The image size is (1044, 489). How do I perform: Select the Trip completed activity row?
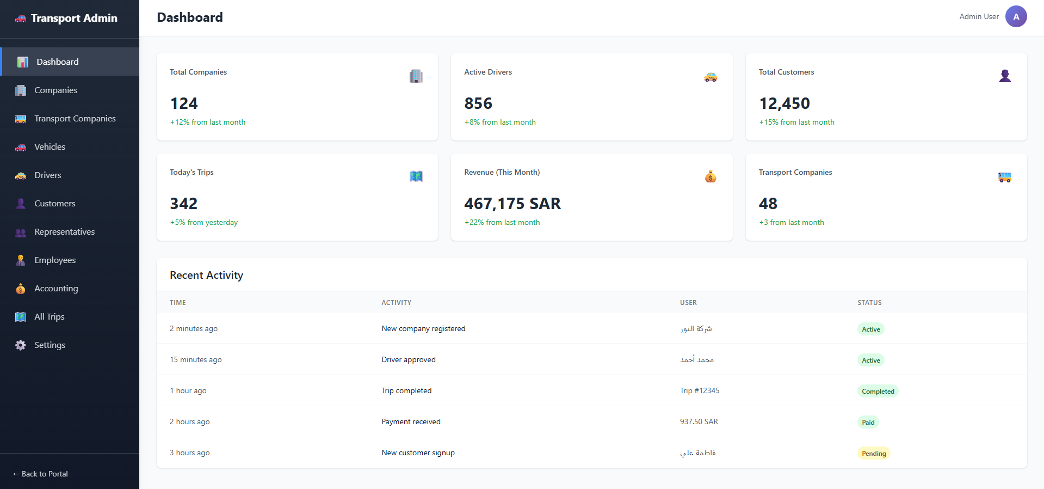tap(406, 391)
